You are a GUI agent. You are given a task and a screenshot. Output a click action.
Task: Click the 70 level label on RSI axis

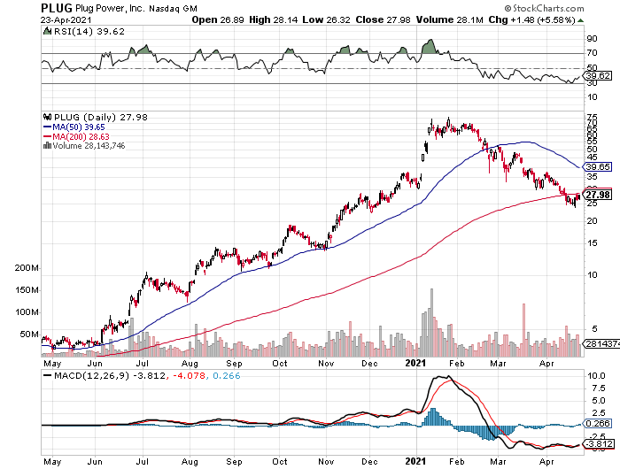point(592,52)
